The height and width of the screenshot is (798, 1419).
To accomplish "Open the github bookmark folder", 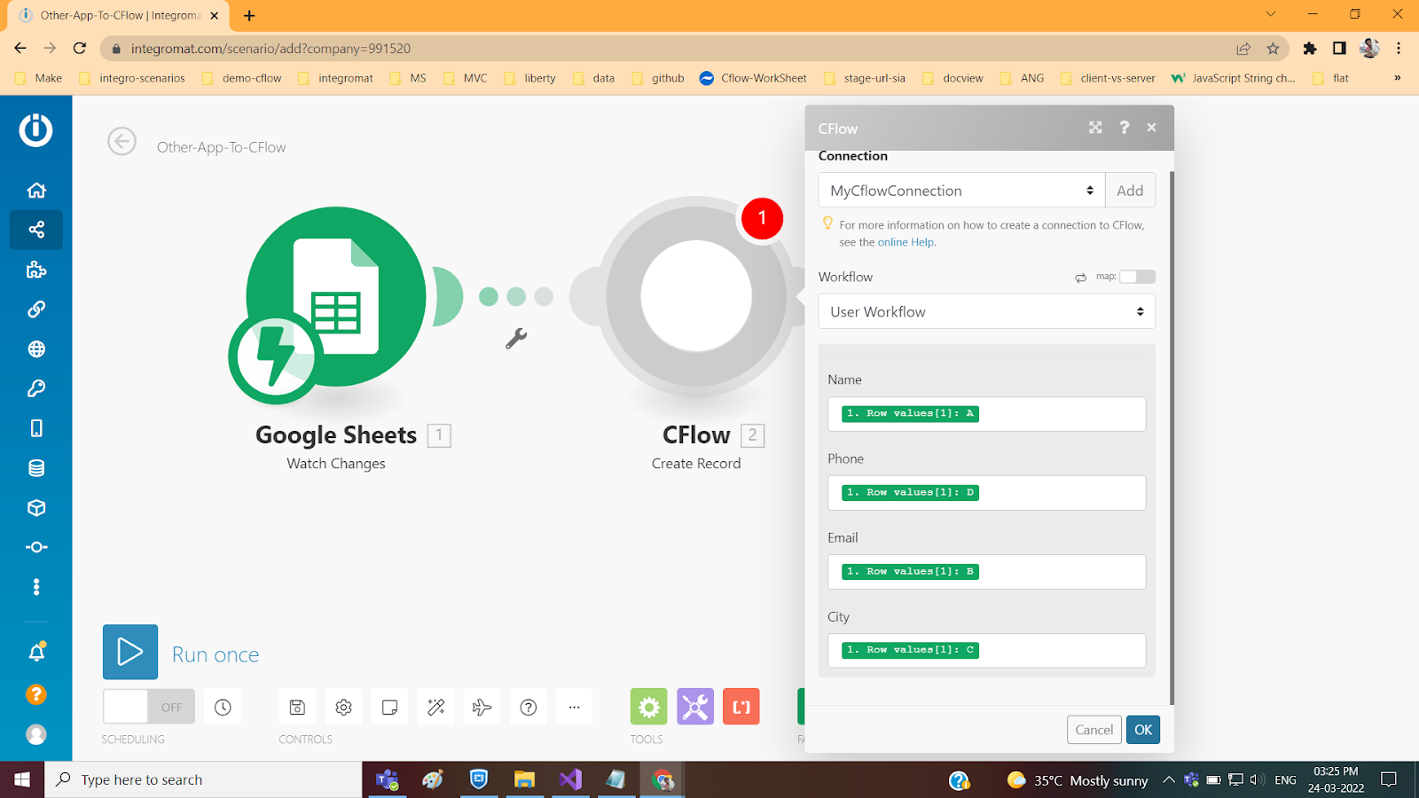I will [658, 78].
